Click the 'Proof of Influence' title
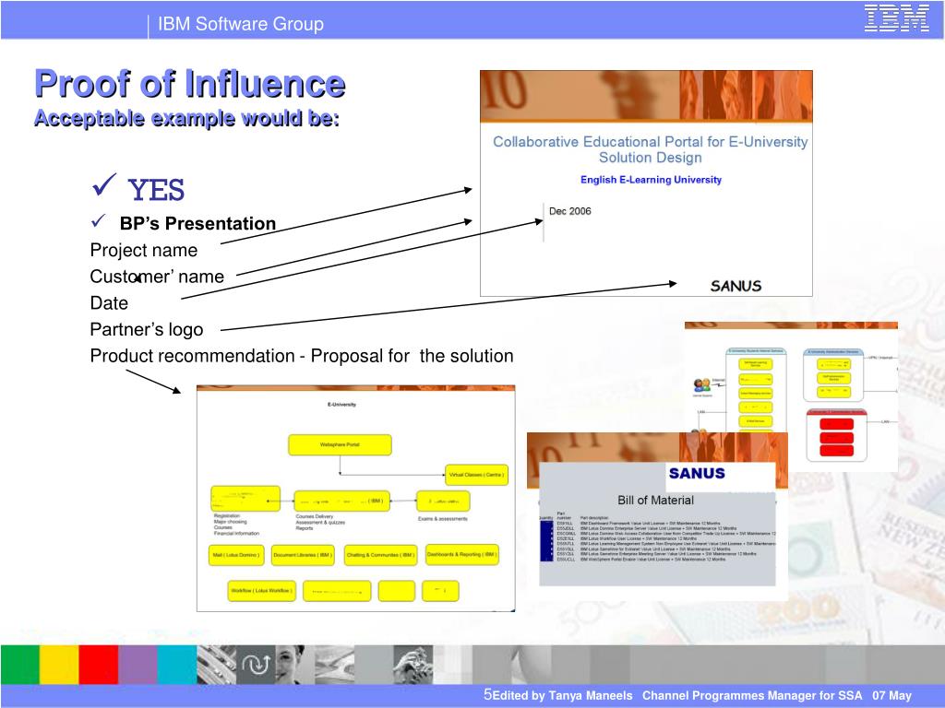This screenshot has width=945, height=708. (190, 83)
